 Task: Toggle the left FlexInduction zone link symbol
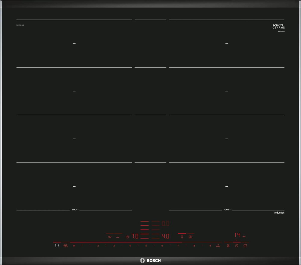tap(74, 210)
